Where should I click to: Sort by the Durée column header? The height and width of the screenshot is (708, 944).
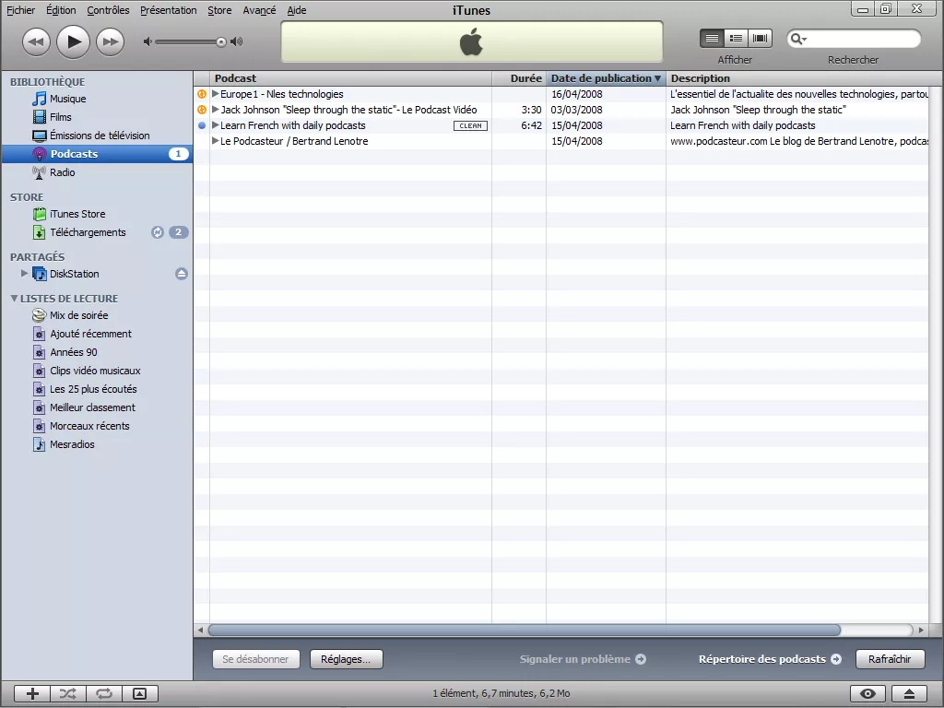(519, 78)
